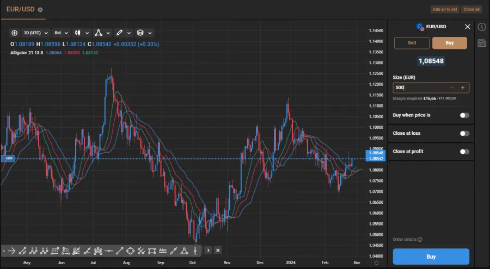Open the info icon in right sidebar
This screenshot has width=490, height=269.
tap(481, 27)
